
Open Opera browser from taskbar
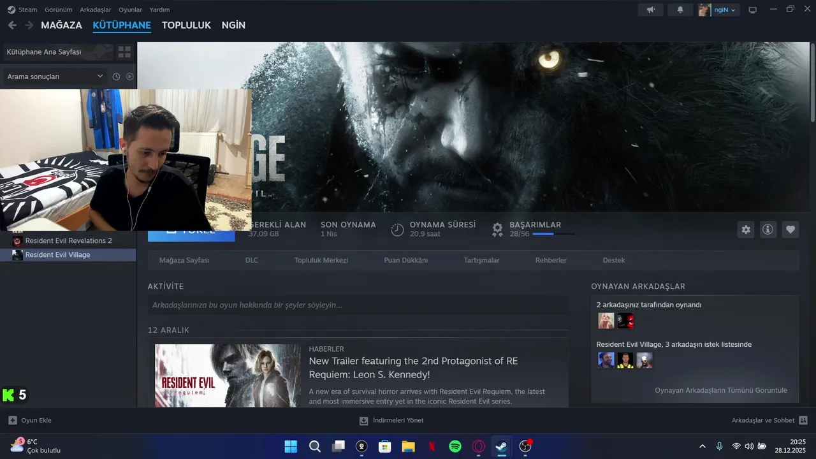pos(478,446)
